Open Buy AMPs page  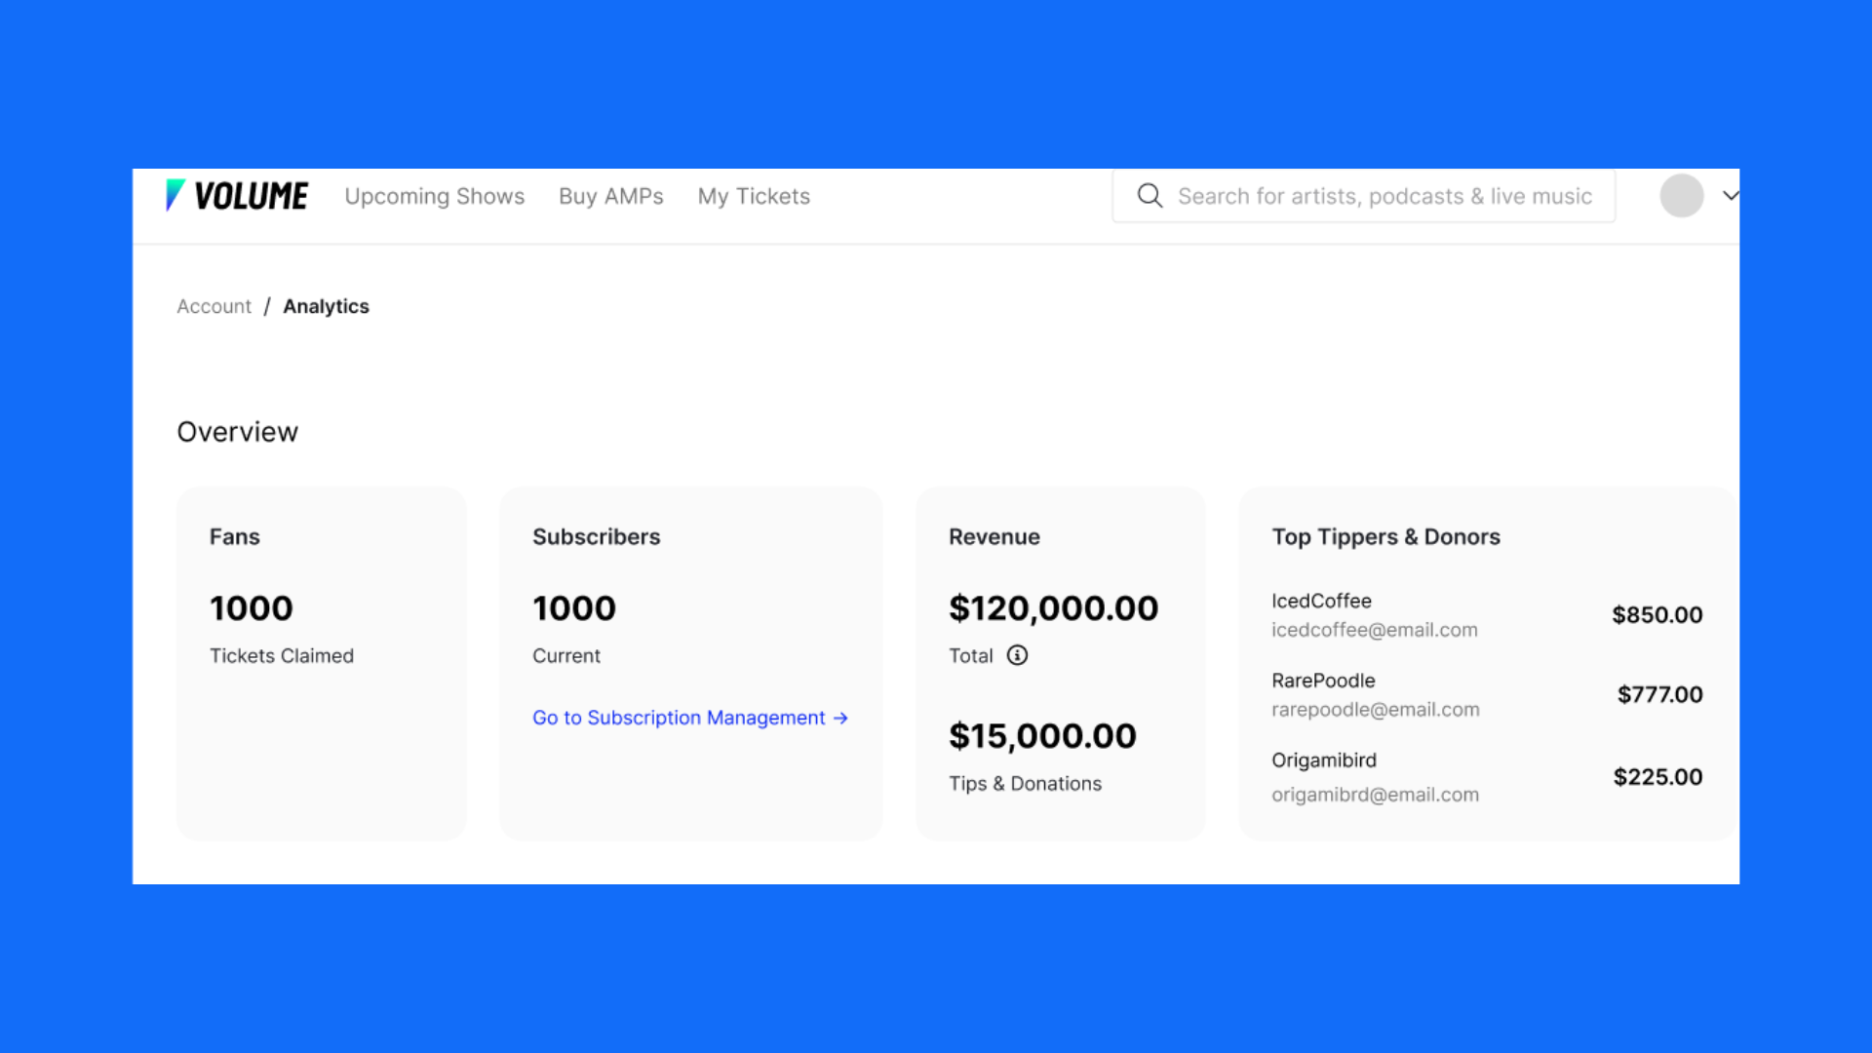point(610,196)
